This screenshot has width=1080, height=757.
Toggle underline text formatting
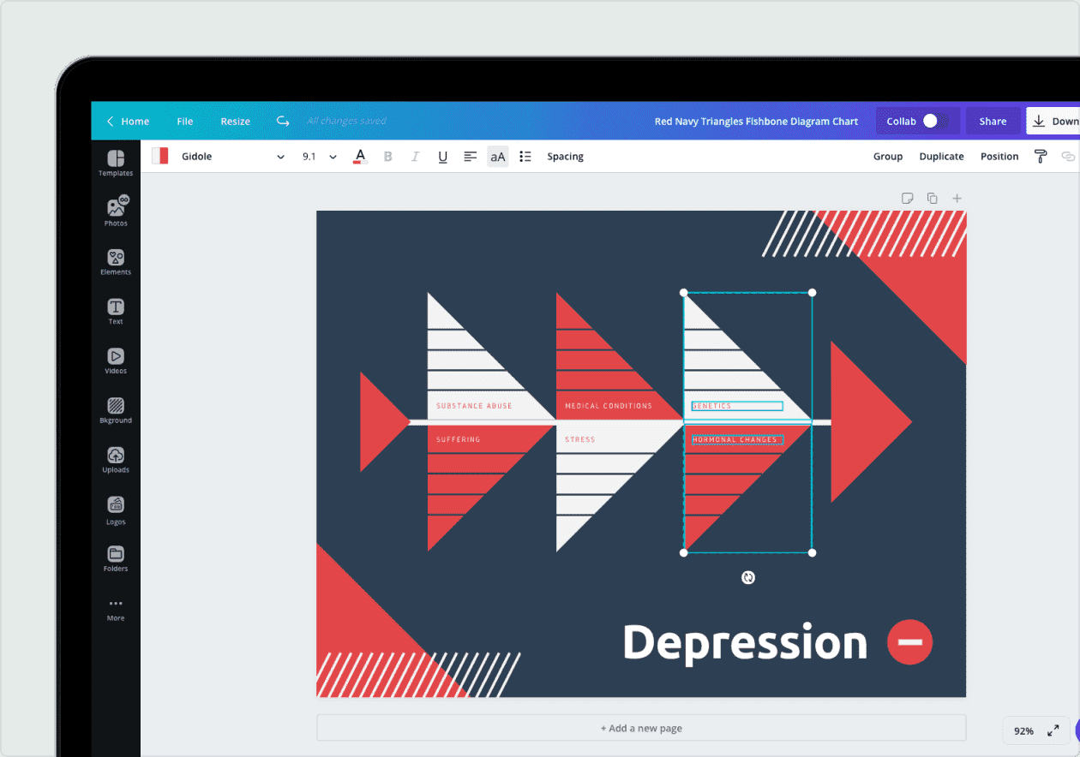(442, 157)
